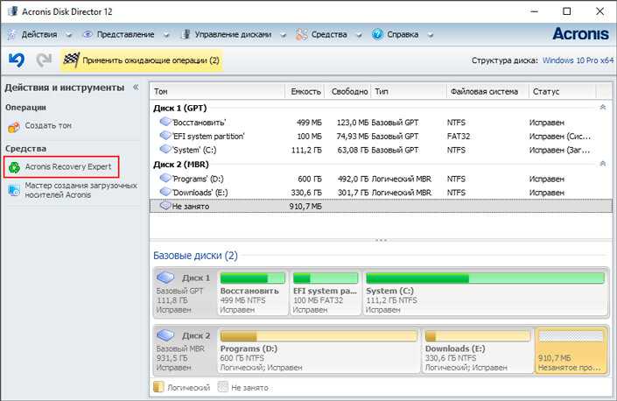Click the undo arrow icon
The height and width of the screenshot is (401, 617).
(17, 60)
